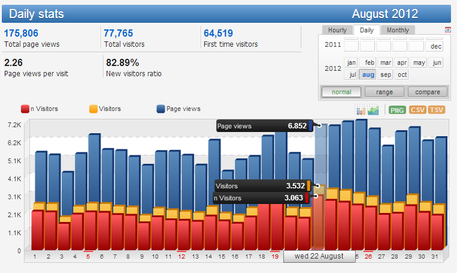This screenshot has height=273, width=457.
Task: Open 77,765 total visitors link
Action: 119,33
